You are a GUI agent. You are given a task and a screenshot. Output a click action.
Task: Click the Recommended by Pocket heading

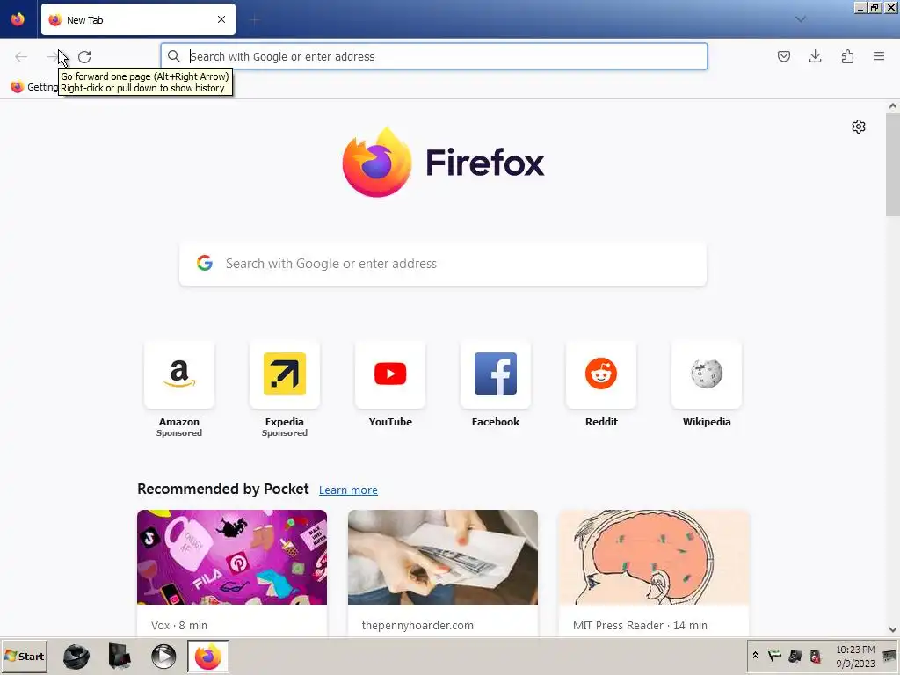point(222,489)
